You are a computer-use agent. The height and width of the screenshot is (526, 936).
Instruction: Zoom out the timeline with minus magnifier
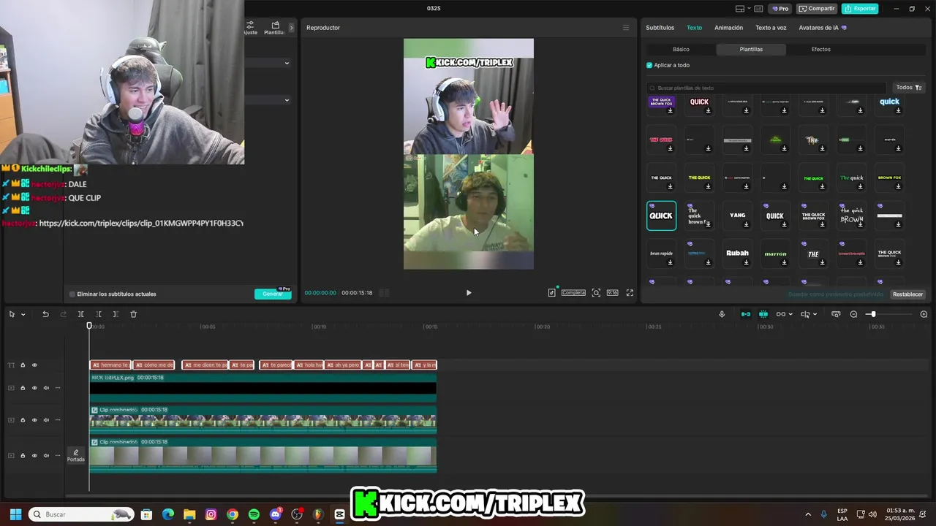pyautogui.click(x=853, y=314)
